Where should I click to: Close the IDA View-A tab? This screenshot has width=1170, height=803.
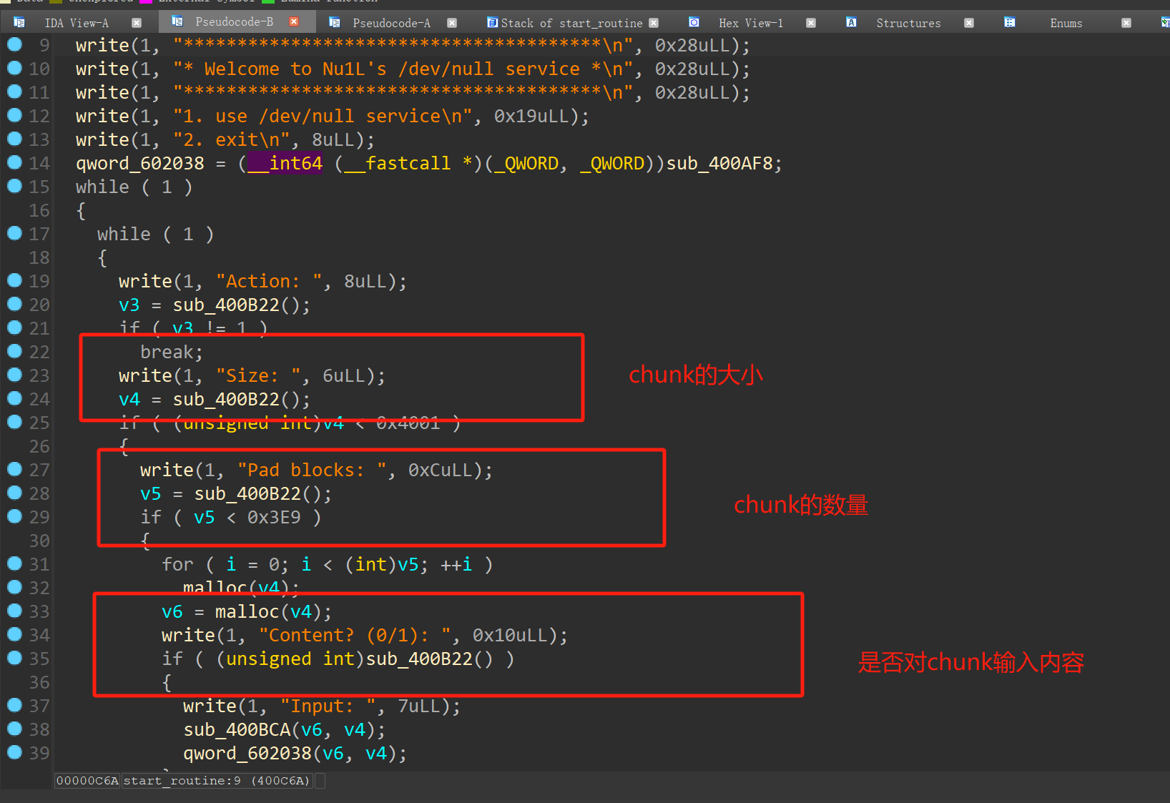pyautogui.click(x=137, y=23)
